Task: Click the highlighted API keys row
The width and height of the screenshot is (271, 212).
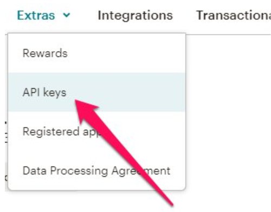Action: 96,92
